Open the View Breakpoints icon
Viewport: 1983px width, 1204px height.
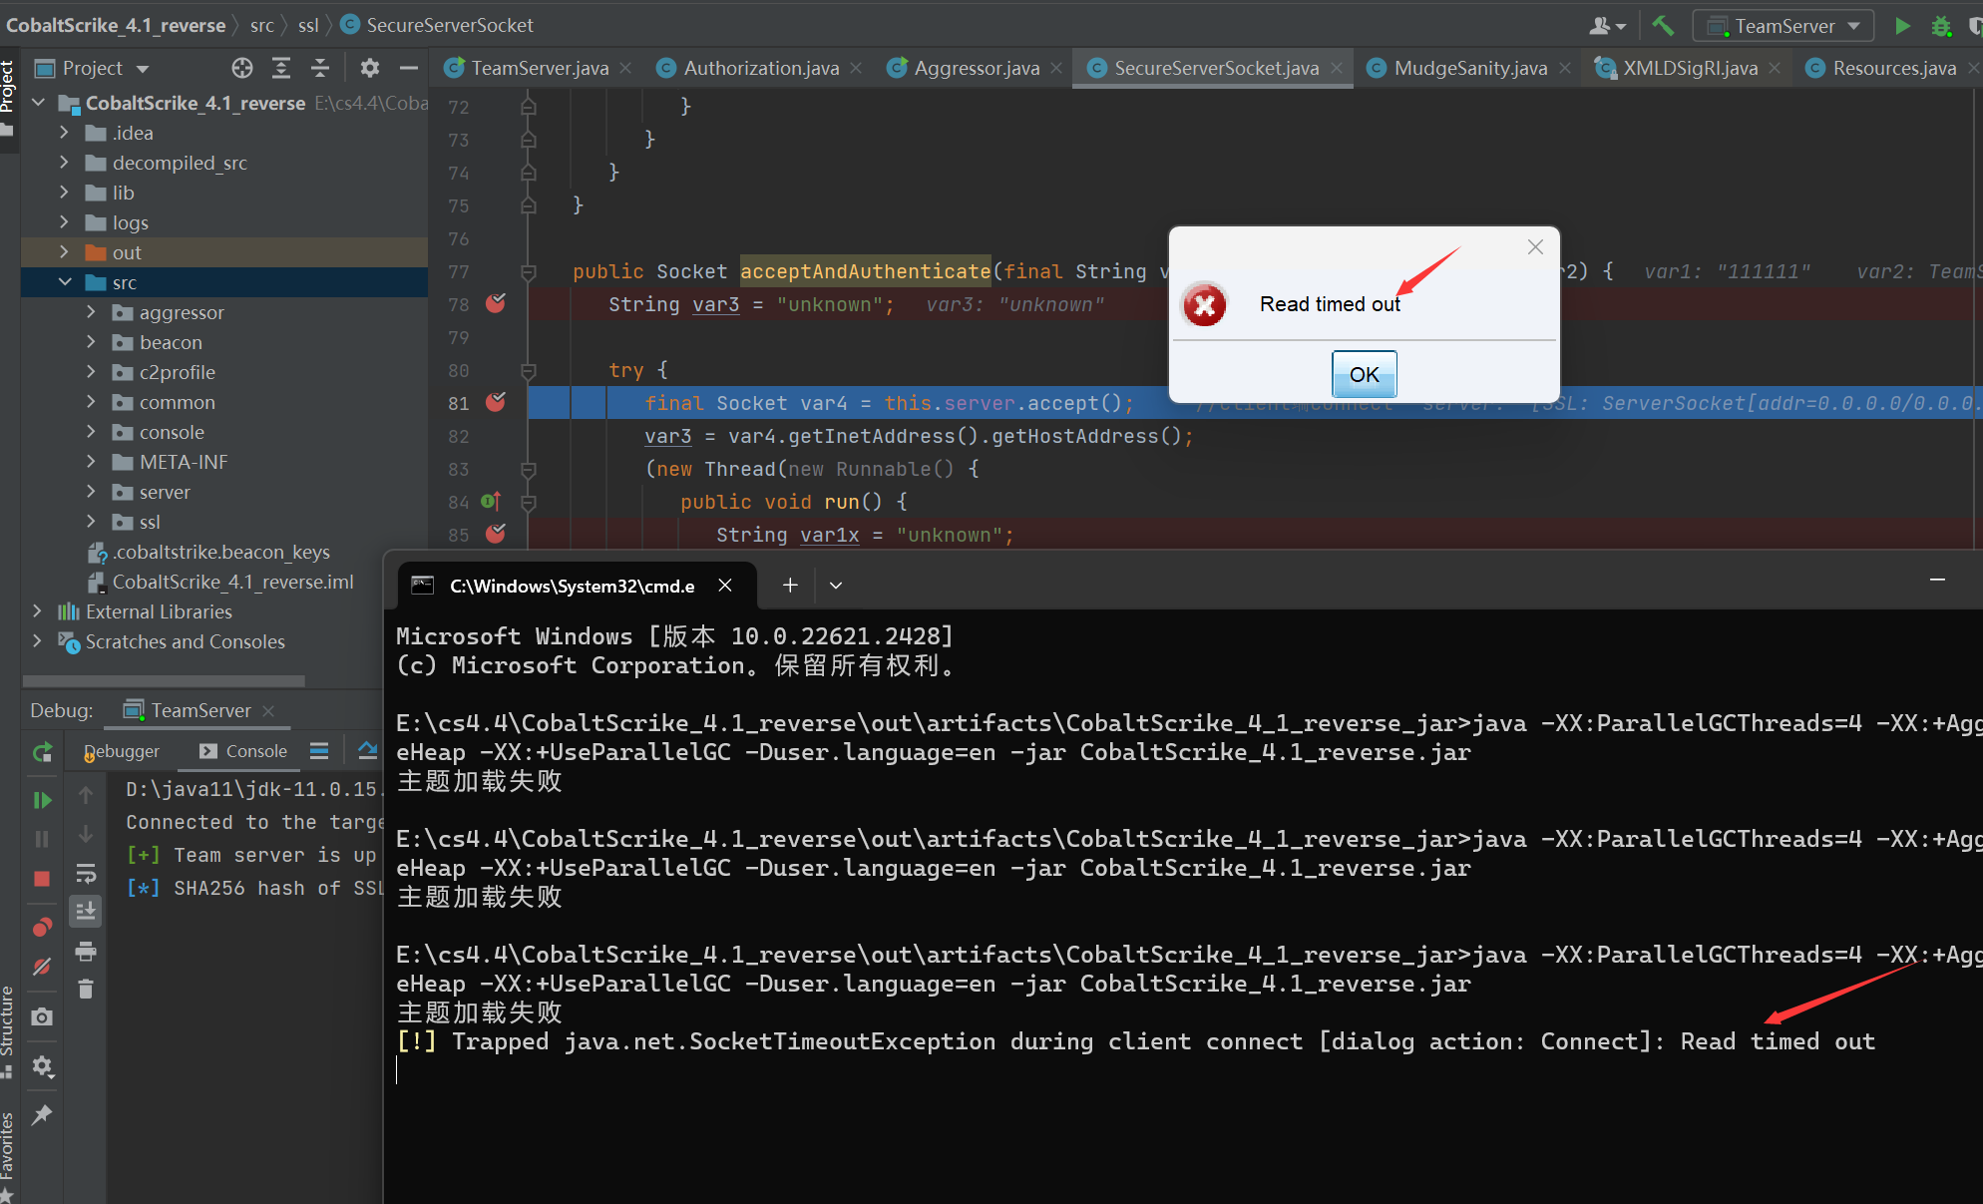tap(42, 928)
